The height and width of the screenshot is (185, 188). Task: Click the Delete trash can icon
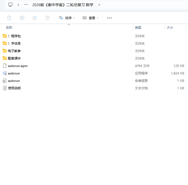point(47,18)
